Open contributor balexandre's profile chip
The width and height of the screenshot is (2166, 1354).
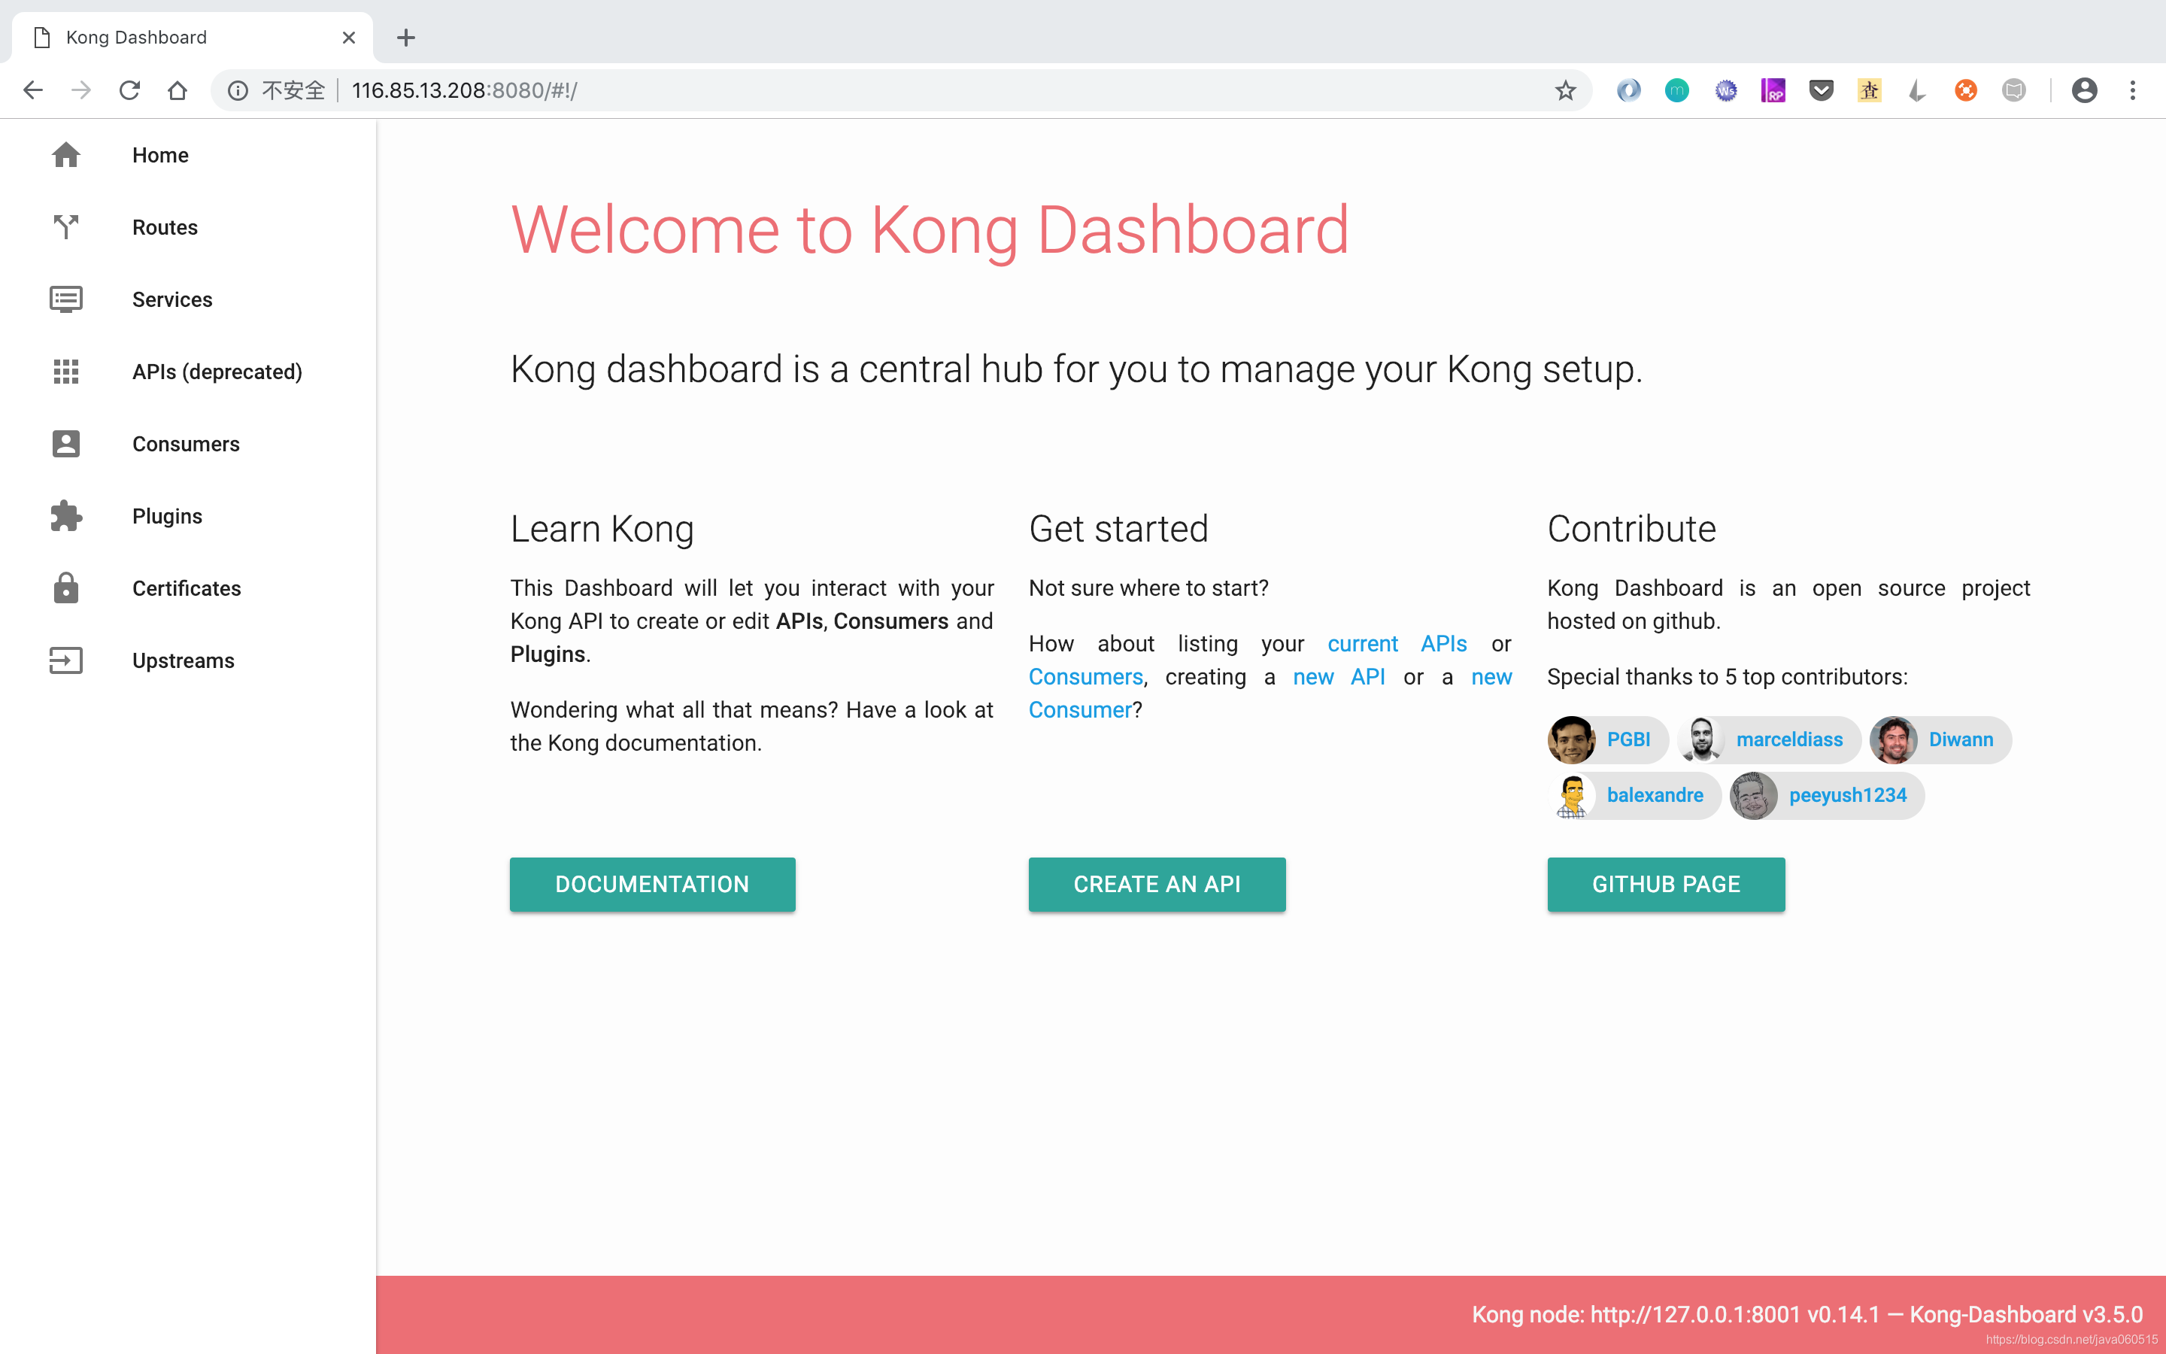pos(1634,795)
